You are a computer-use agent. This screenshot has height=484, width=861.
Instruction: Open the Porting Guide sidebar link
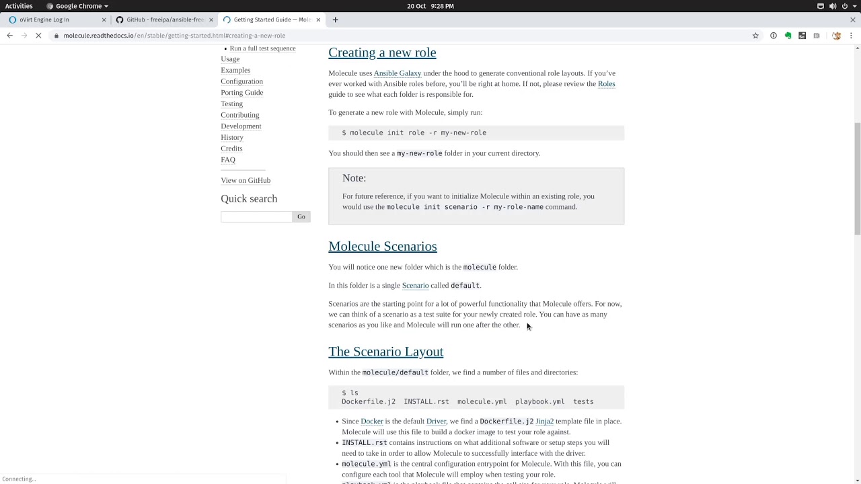(x=241, y=93)
